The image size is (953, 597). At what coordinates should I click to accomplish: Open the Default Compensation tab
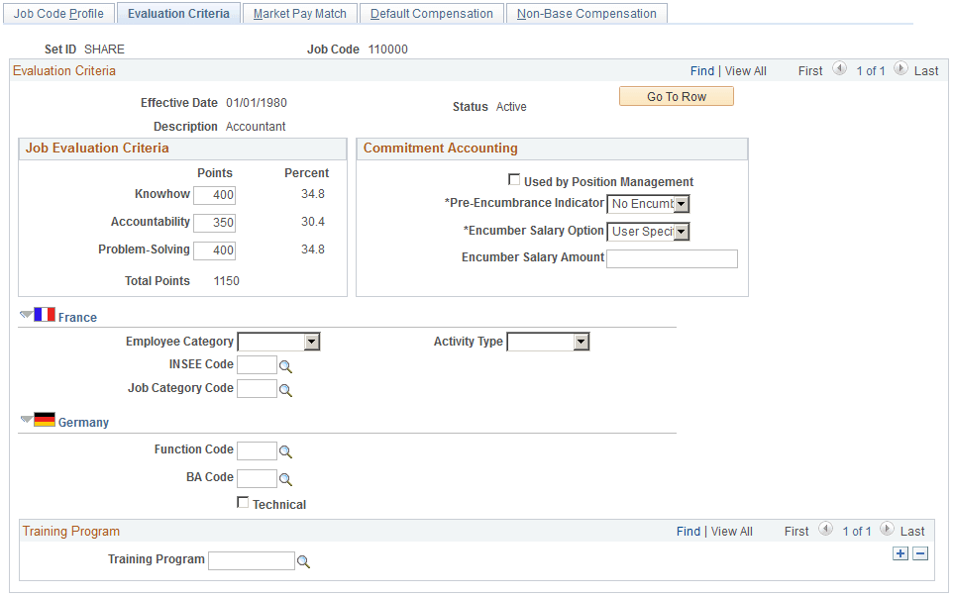point(431,13)
